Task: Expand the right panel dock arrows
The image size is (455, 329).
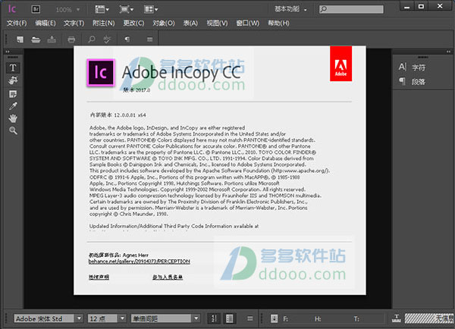Action: click(449, 52)
